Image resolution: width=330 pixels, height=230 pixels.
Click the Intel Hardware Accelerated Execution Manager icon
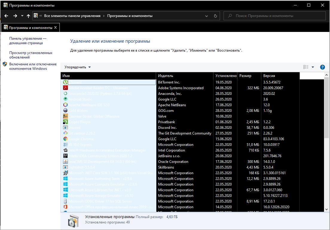coord(65,150)
